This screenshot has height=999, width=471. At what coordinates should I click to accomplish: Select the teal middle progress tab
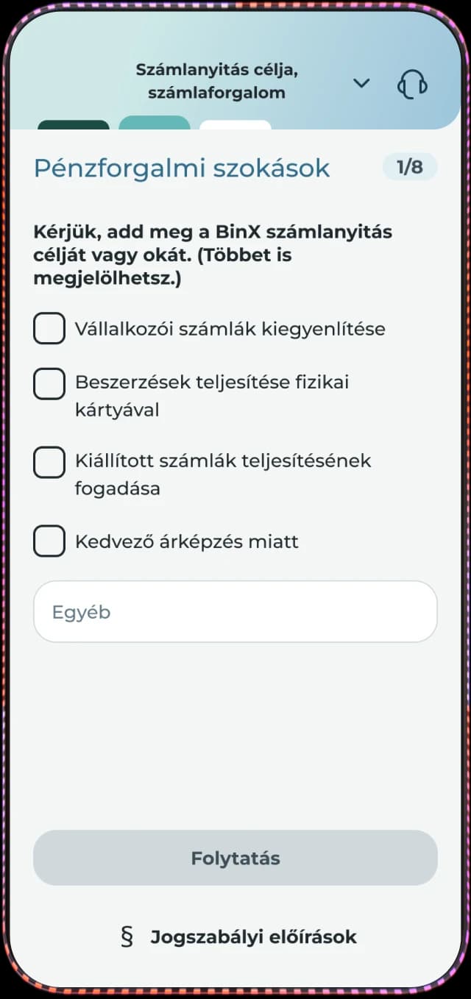coord(155,124)
